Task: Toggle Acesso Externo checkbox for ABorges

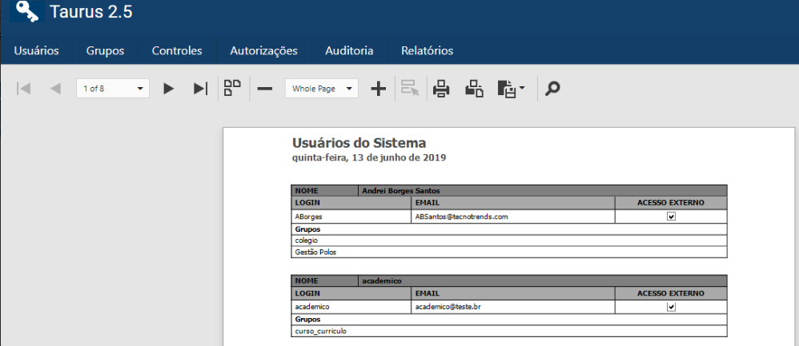Action: 671,217
